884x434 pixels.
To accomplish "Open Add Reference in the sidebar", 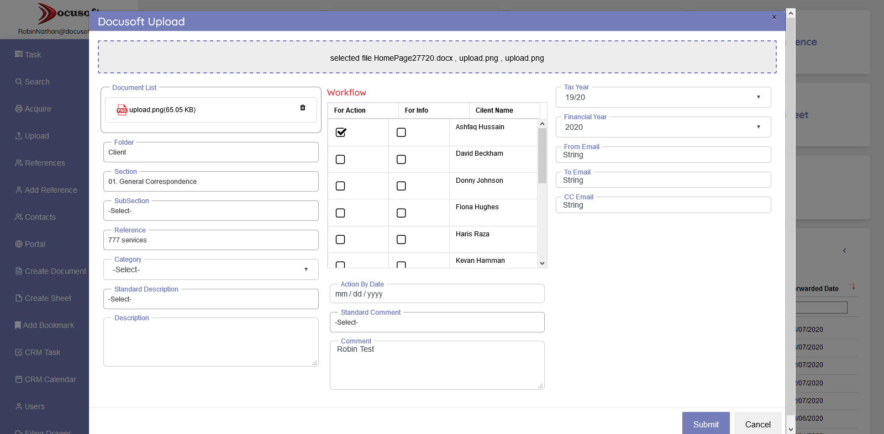I will [x=46, y=190].
